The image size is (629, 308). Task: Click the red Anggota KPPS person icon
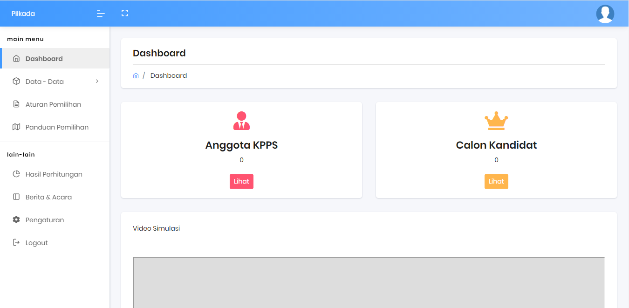click(241, 121)
